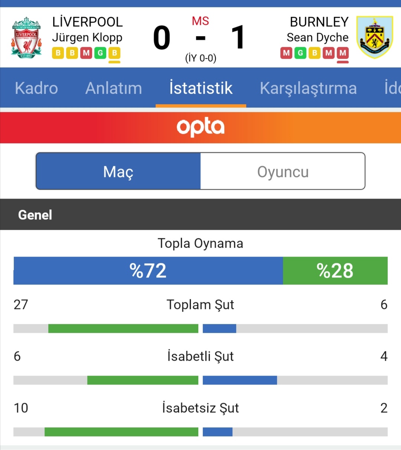Tap the Opta logo banner
This screenshot has height=450, width=401.
click(200, 128)
